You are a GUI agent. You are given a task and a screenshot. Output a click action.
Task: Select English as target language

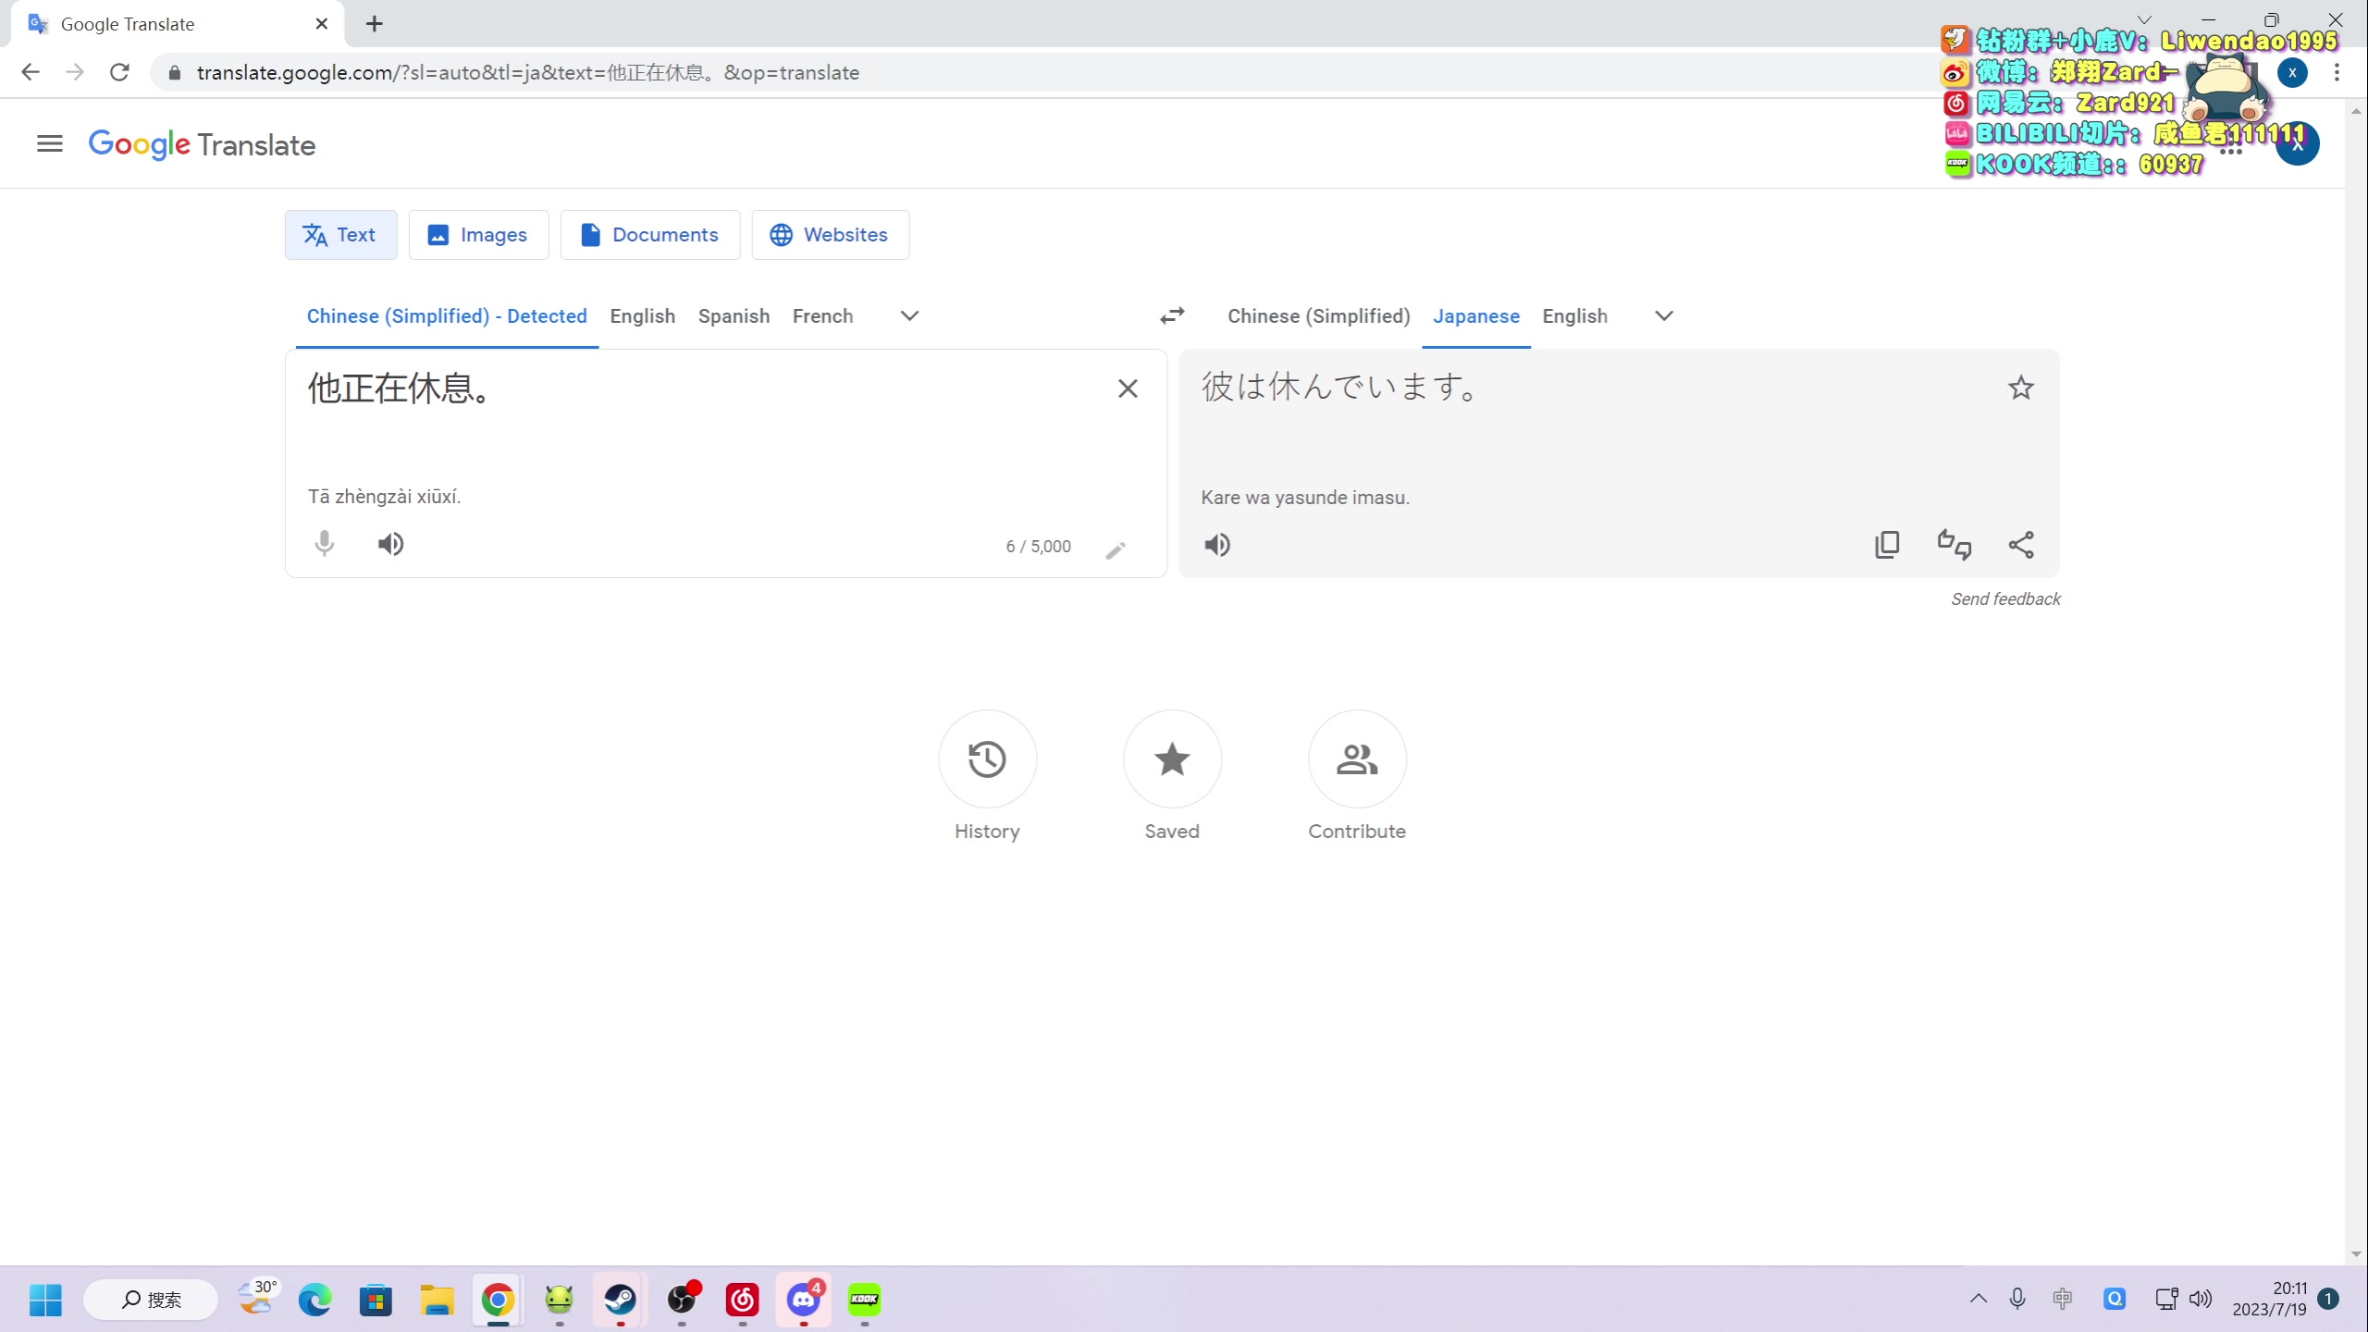(x=1574, y=316)
